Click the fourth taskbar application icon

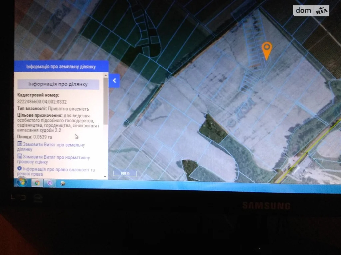pyautogui.click(x=63, y=183)
